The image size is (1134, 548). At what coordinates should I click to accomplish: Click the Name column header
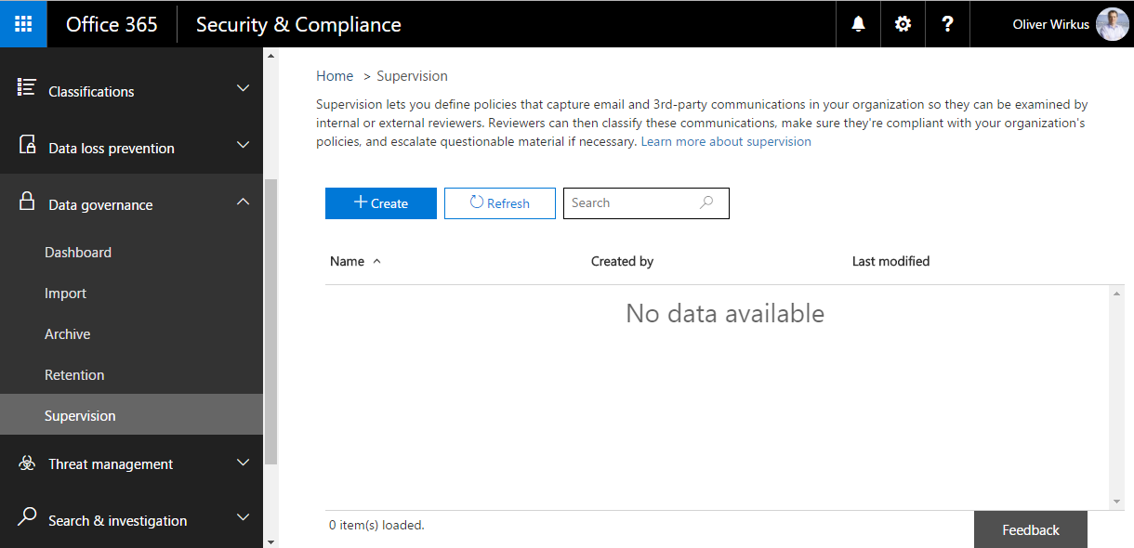[347, 261]
